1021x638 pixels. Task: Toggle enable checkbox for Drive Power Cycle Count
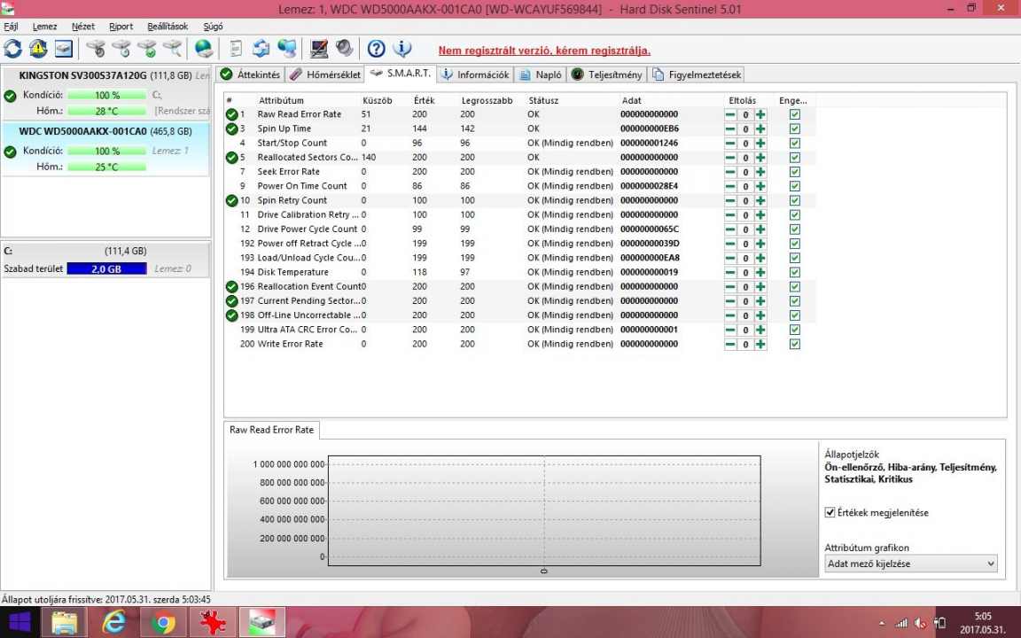click(x=794, y=230)
